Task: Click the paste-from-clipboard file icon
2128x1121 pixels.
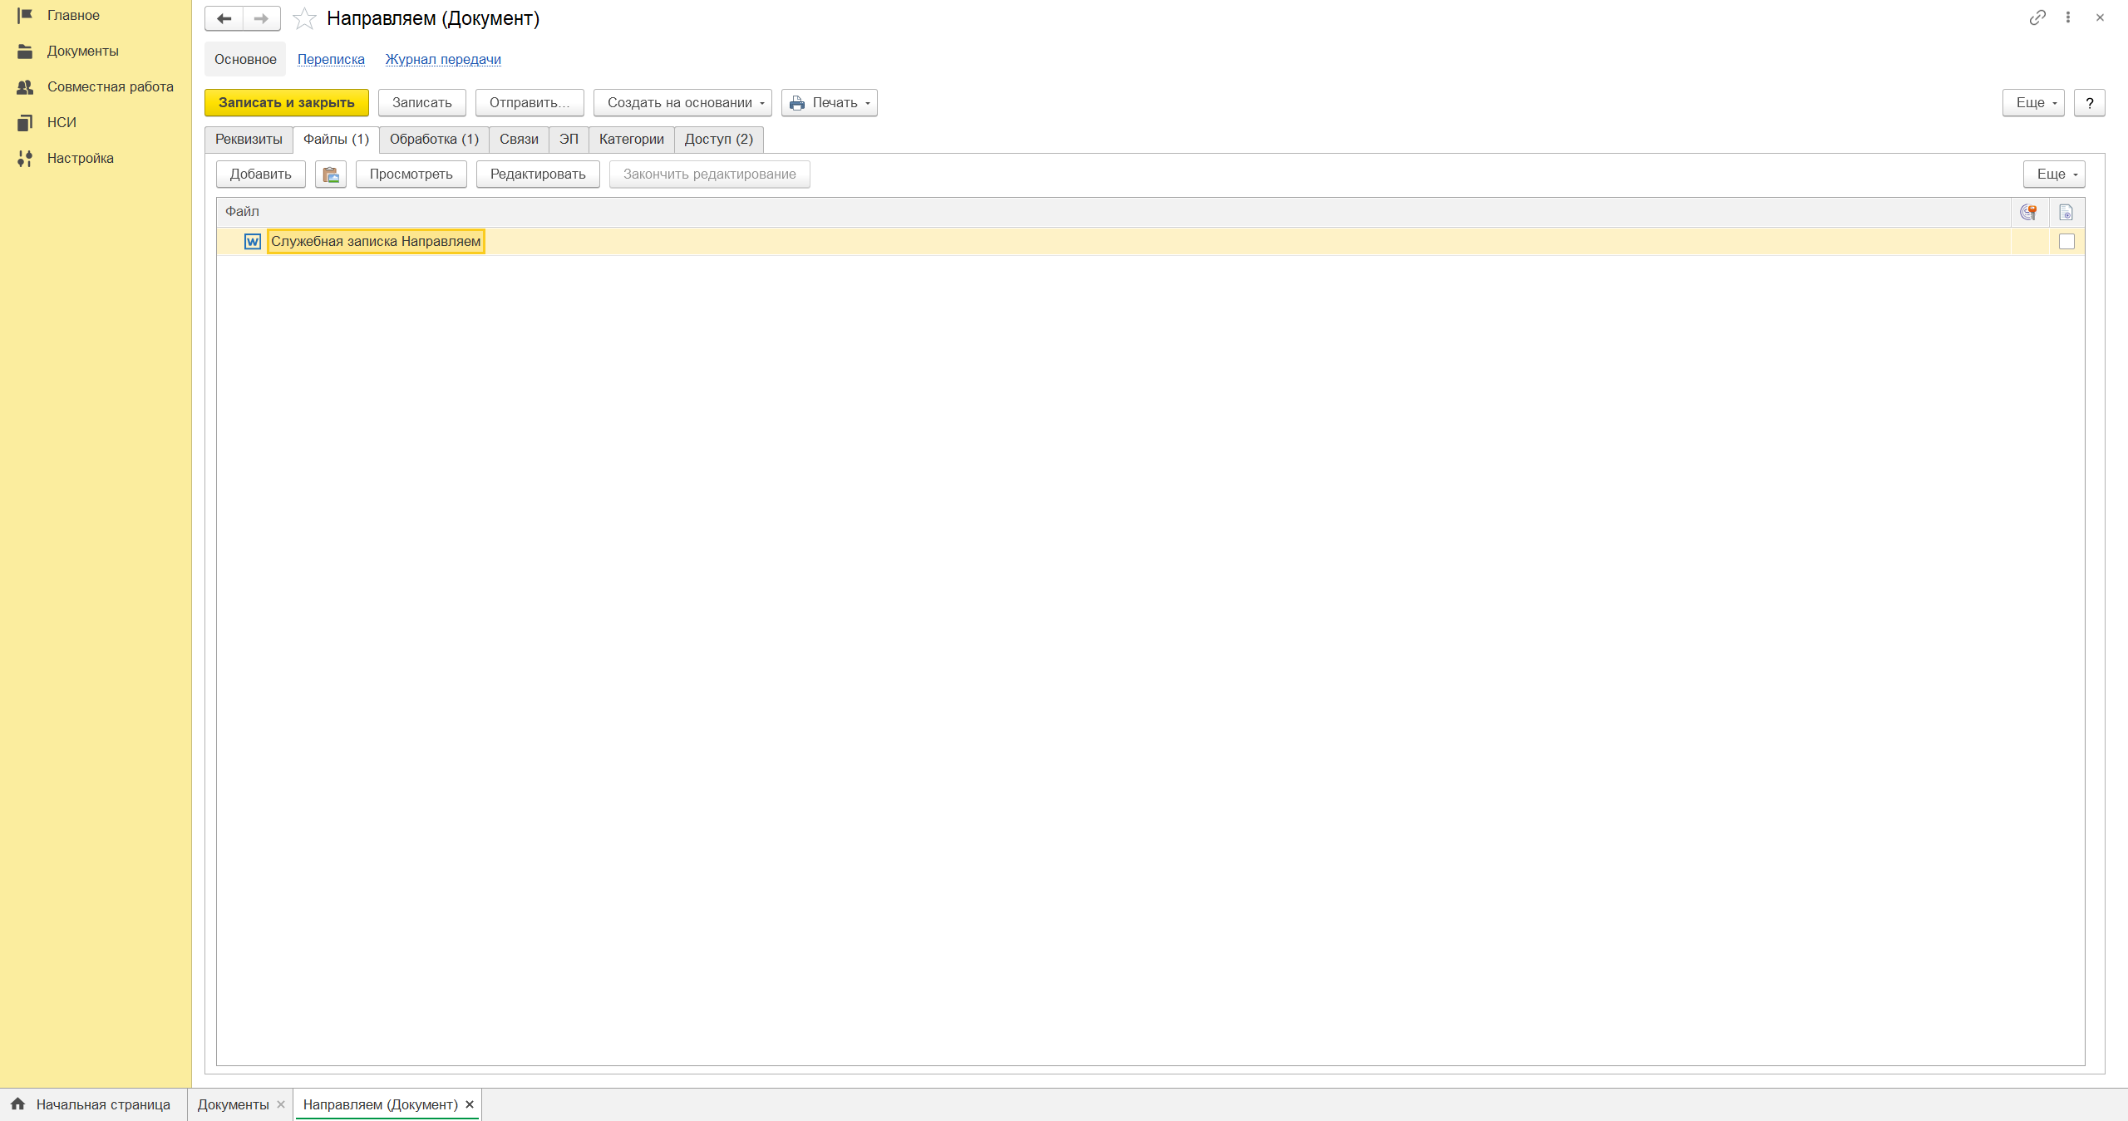Action: [331, 175]
